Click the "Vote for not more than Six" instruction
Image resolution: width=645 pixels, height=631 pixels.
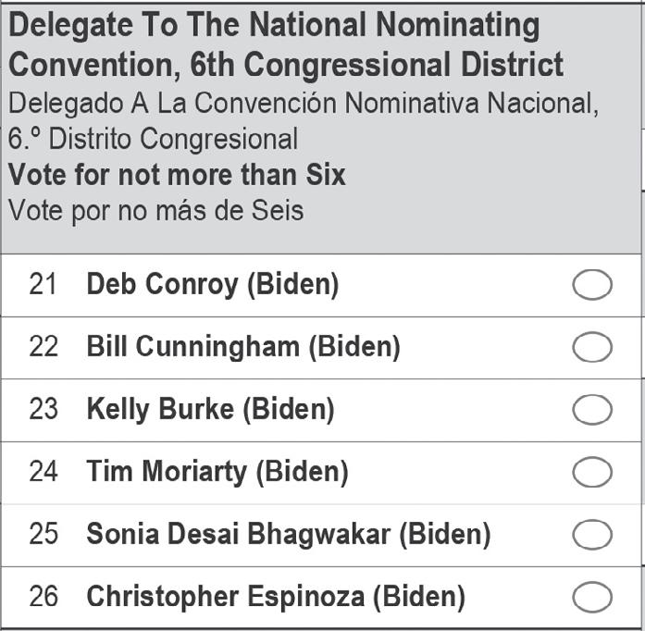tap(177, 175)
